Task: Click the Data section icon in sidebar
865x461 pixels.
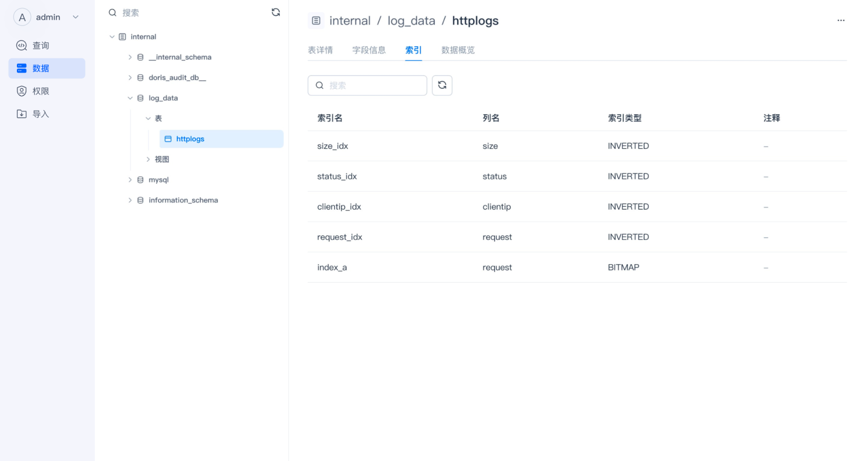Action: (22, 68)
